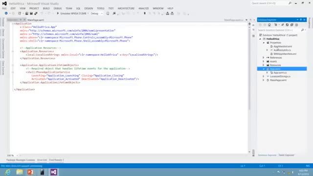Select WMAppManifest.xml in Solution Explorer
The width and height of the screenshot is (313, 176).
(x=285, y=54)
